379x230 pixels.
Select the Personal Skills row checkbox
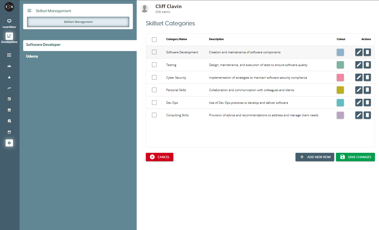[x=154, y=90]
